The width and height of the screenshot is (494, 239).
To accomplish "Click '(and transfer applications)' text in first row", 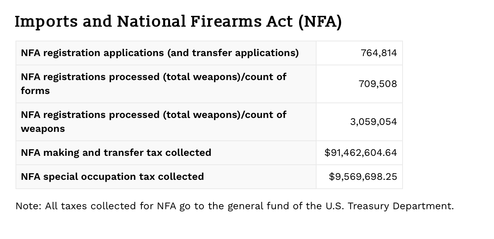I will tap(233, 53).
